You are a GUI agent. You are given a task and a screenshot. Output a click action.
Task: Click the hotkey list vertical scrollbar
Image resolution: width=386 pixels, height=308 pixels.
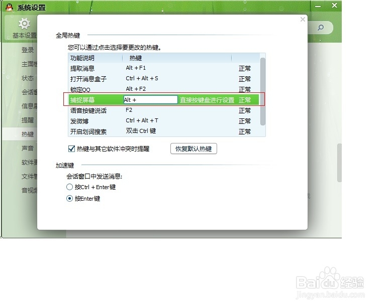[x=263, y=91]
